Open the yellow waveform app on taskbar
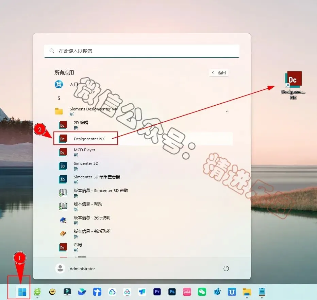The width and height of the screenshot is (317, 300). click(52, 292)
